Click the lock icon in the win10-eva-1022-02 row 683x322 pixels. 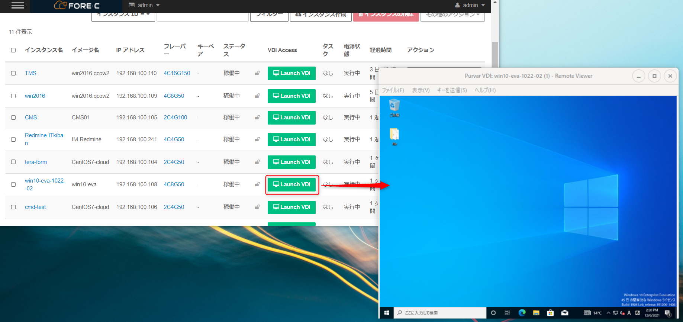tap(257, 184)
